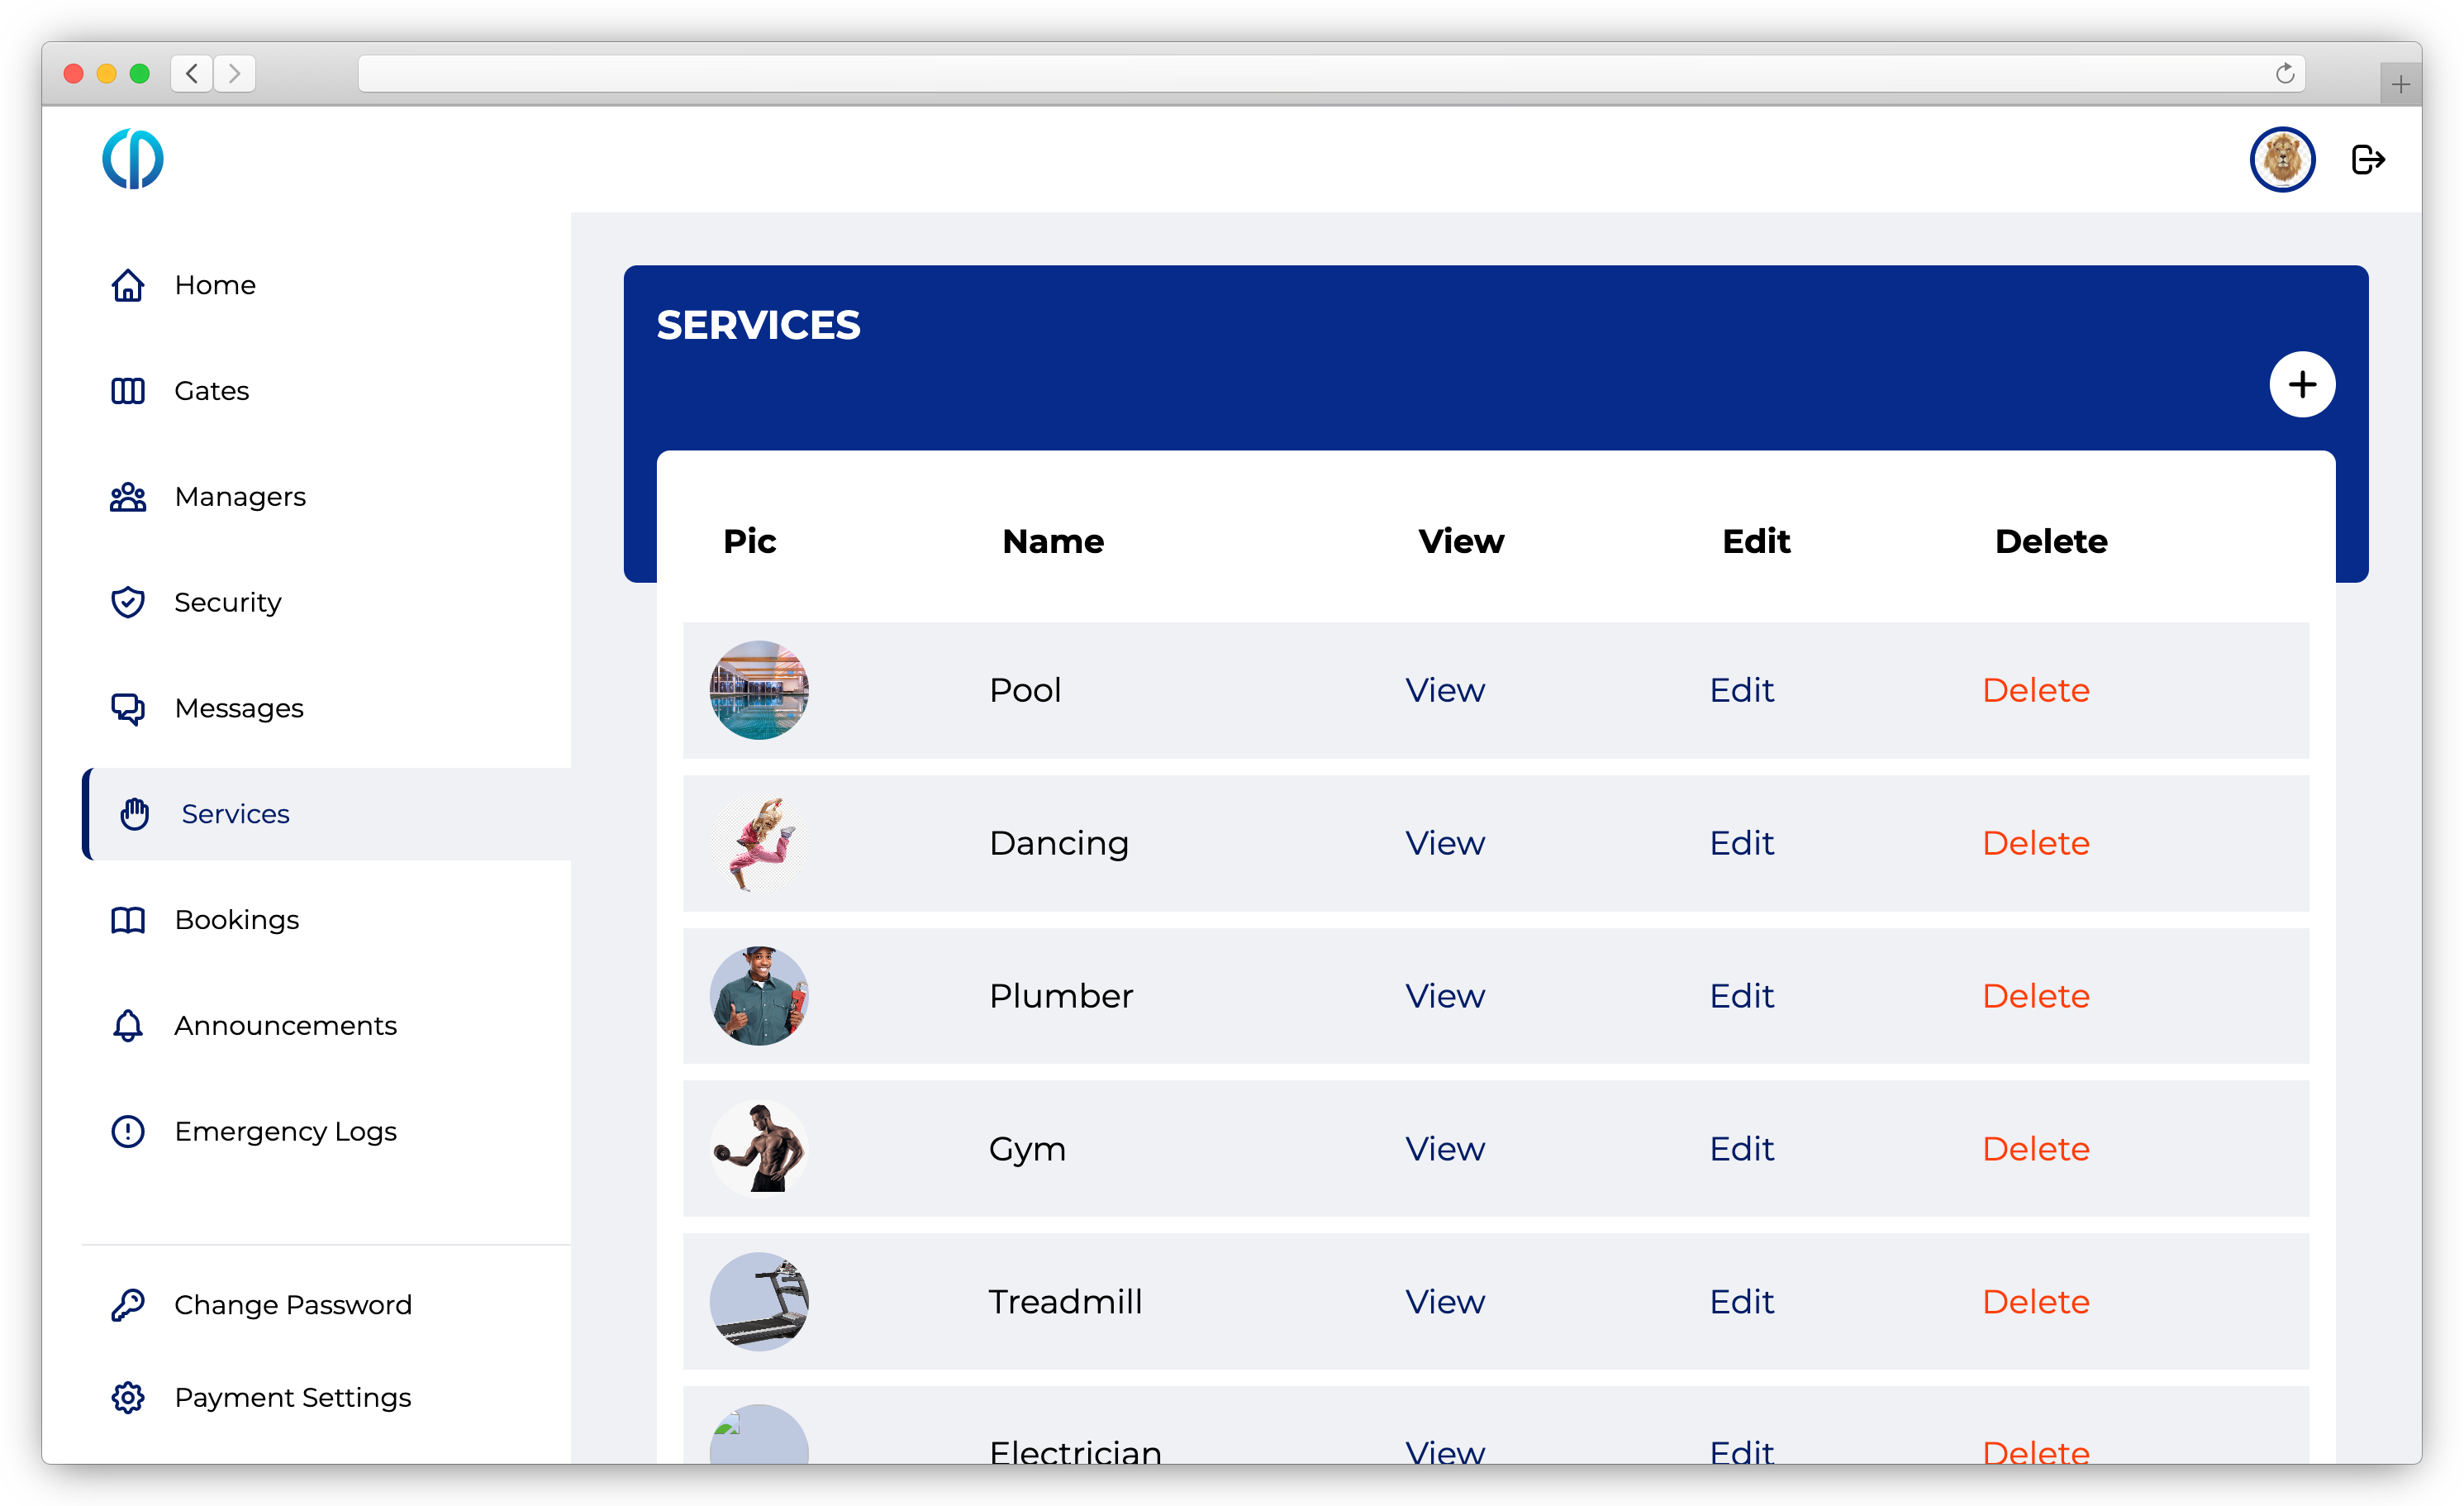Open Messages chat bubble icon
The width and height of the screenshot is (2464, 1506).
(x=128, y=708)
